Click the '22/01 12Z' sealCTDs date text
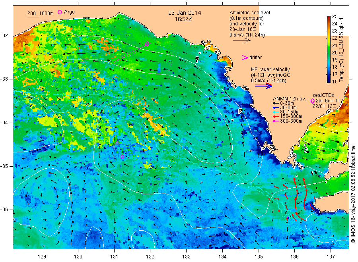The image size is (358, 262). (x=324, y=106)
